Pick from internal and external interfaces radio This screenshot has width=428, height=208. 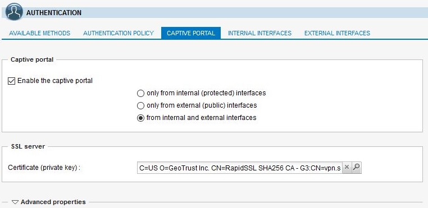[x=140, y=118]
